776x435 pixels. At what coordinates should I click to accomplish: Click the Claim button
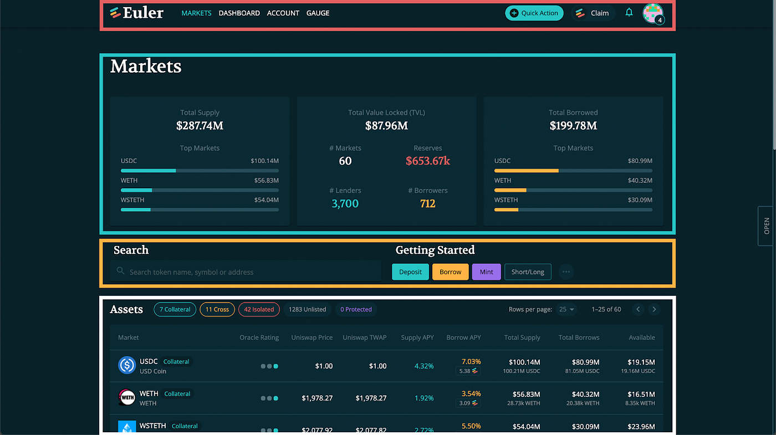[x=593, y=13]
